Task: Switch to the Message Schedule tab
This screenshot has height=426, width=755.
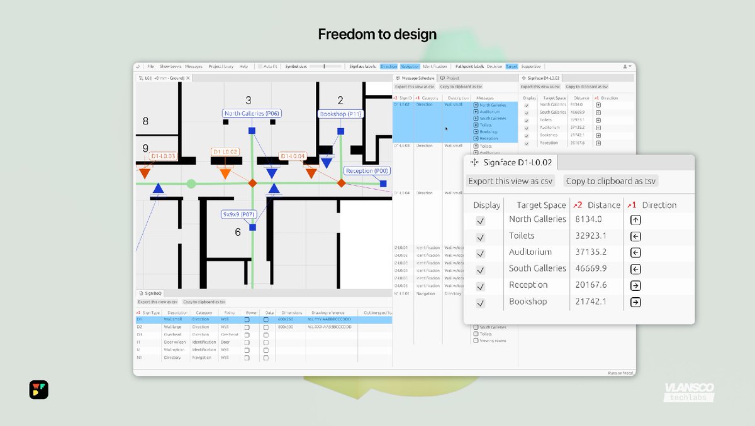Action: click(x=415, y=78)
